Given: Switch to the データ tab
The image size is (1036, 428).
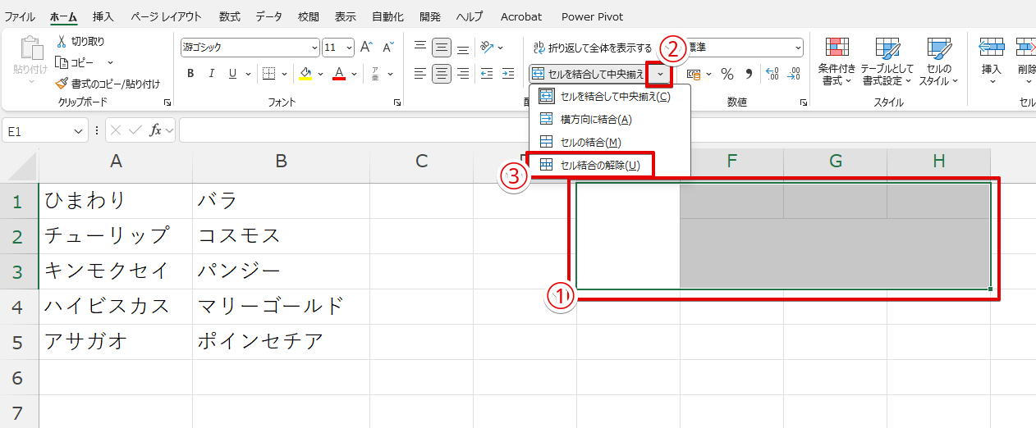Looking at the screenshot, I should [x=269, y=16].
